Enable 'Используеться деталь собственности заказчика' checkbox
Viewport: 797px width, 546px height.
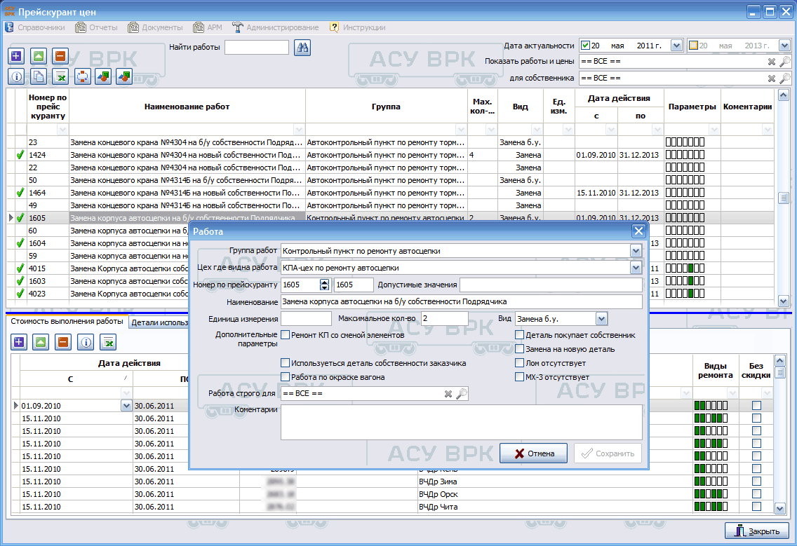click(x=285, y=363)
